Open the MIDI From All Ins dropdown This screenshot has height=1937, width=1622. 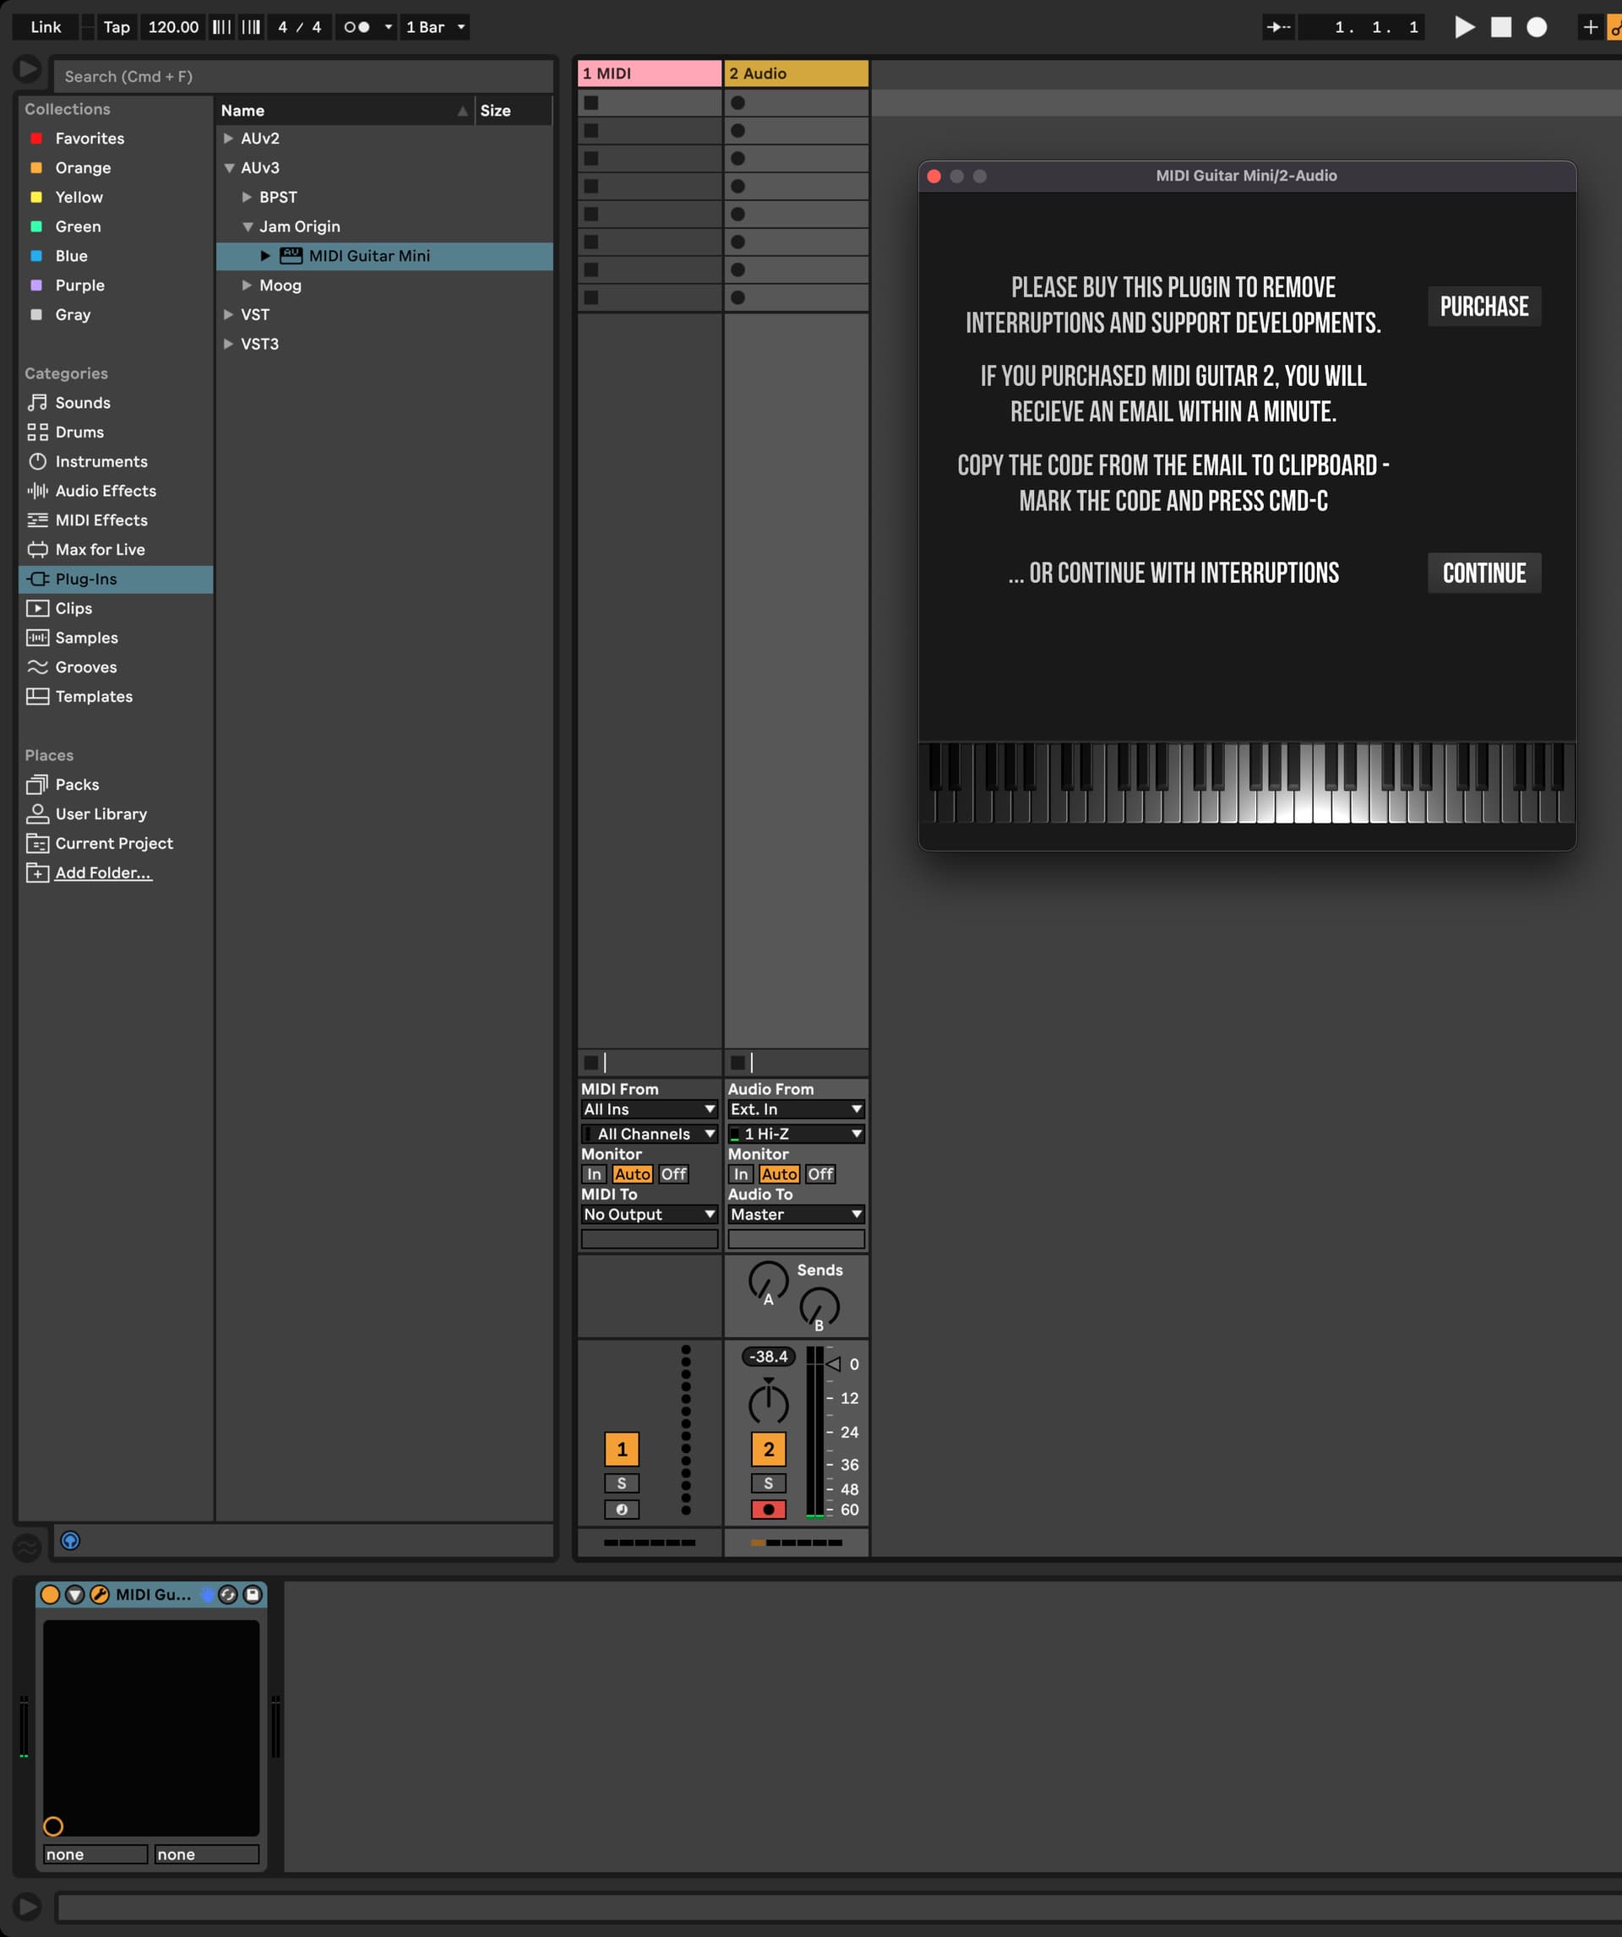pyautogui.click(x=650, y=1110)
